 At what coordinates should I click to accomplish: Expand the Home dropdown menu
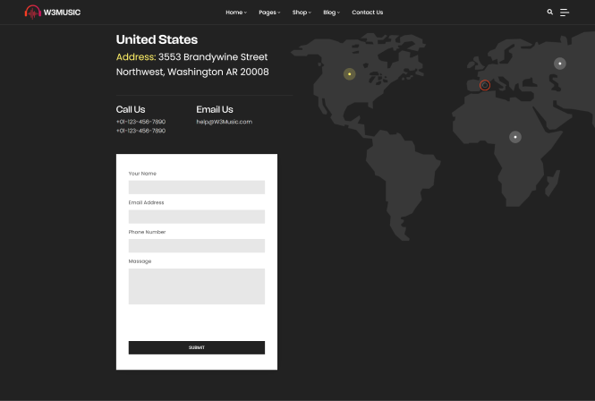point(235,13)
